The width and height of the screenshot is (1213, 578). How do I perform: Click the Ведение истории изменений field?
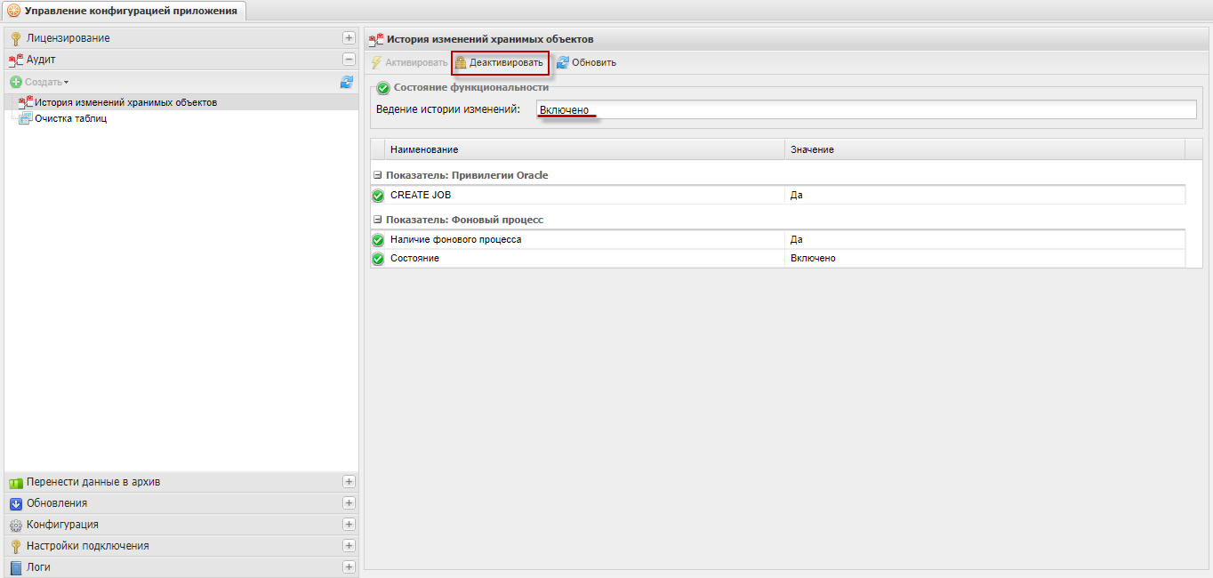click(x=867, y=109)
